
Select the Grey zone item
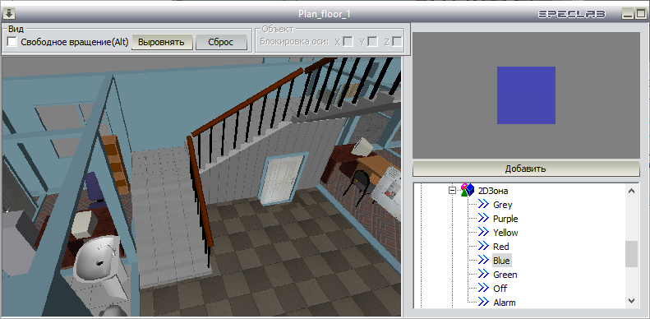(502, 205)
